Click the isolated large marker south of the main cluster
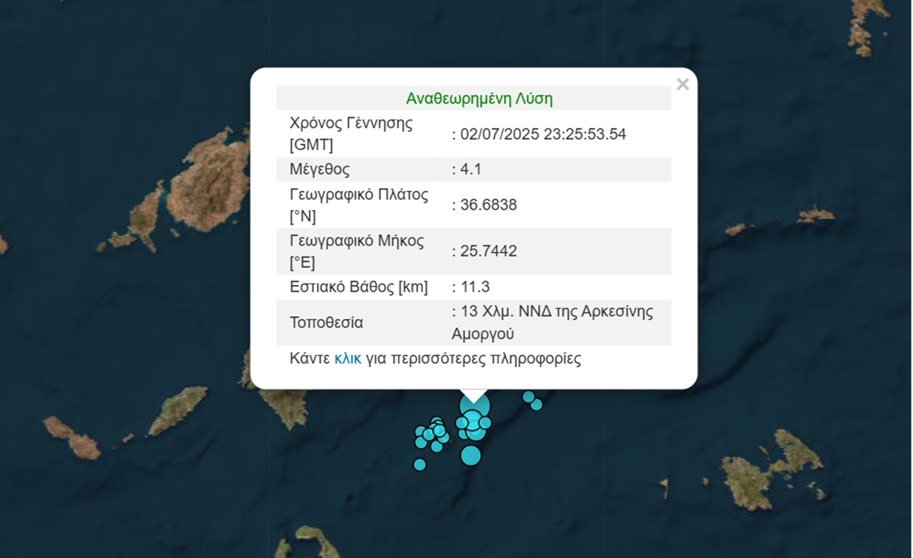This screenshot has height=558, width=913. point(470,455)
